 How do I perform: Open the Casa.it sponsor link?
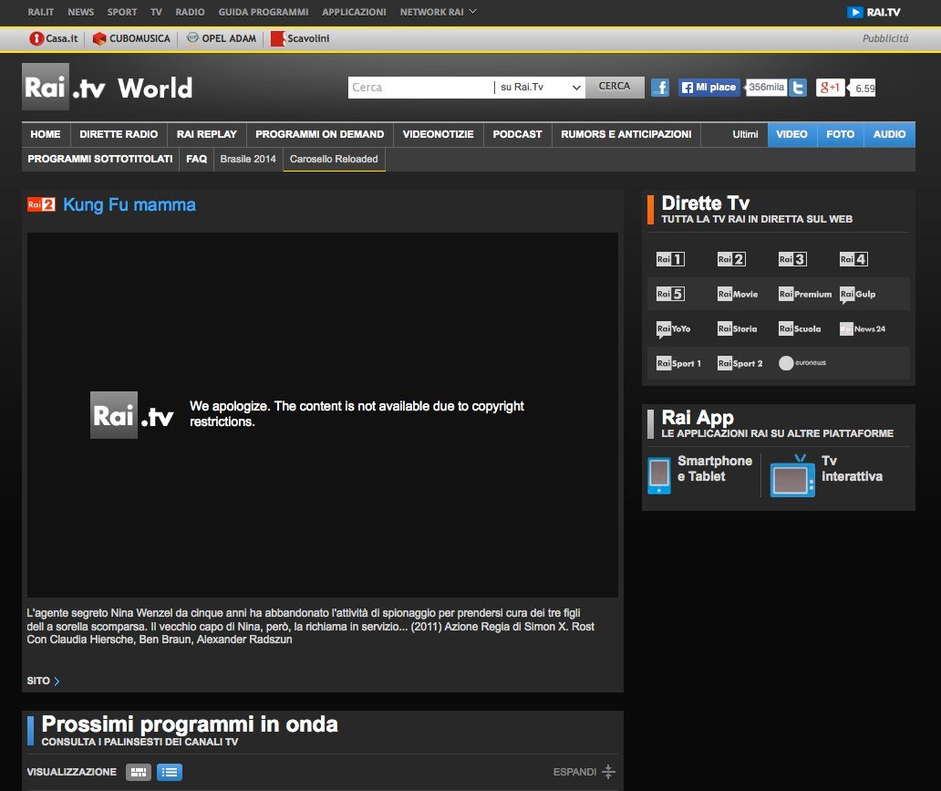(54, 38)
